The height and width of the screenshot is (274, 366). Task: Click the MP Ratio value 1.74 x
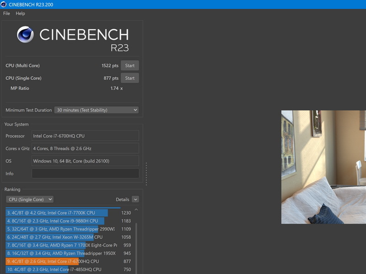click(117, 88)
